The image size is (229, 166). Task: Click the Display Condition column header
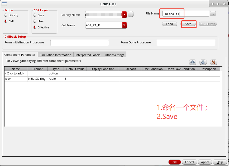pyautogui.click(x=103, y=69)
